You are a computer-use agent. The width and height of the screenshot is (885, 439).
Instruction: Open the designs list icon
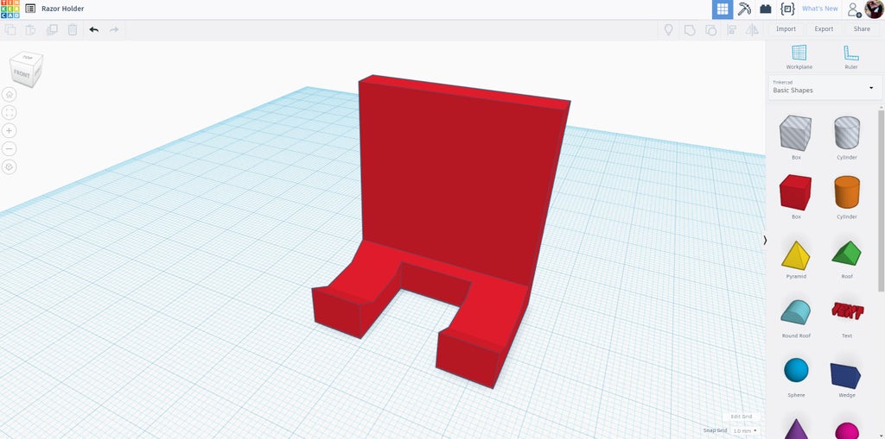(30, 9)
